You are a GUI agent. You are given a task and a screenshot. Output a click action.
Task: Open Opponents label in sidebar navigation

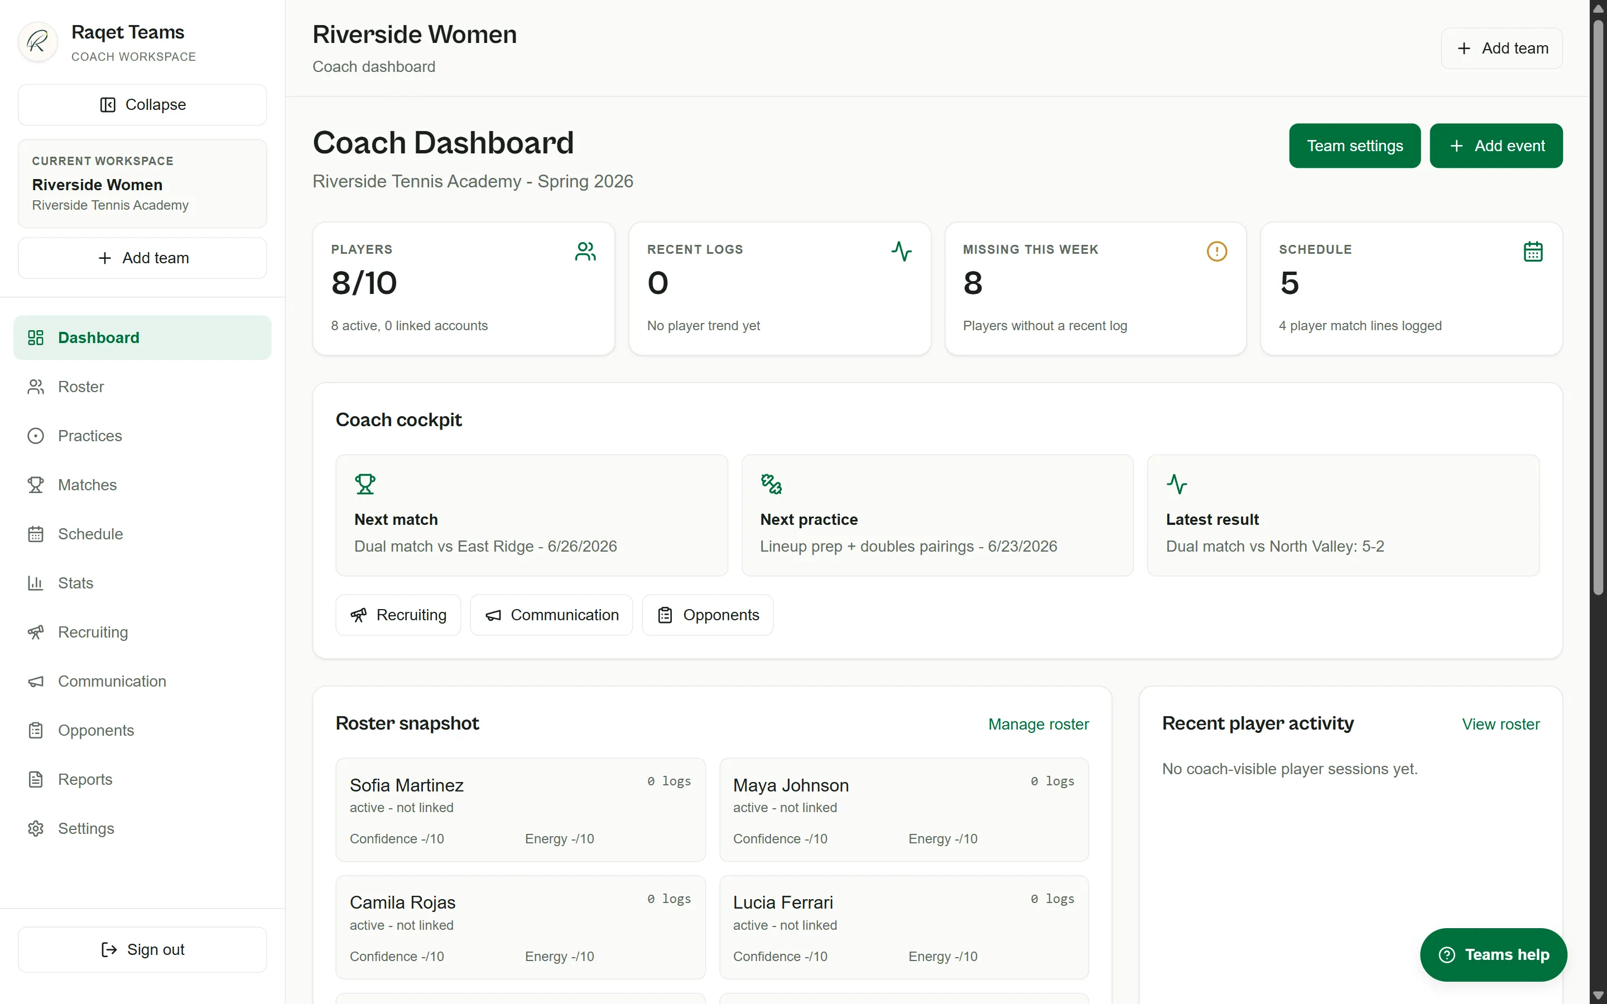(x=97, y=731)
